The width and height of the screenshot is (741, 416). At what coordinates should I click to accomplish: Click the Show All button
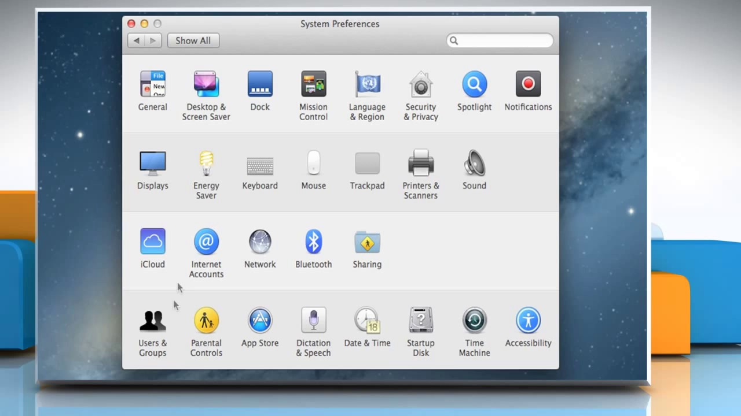click(x=193, y=40)
